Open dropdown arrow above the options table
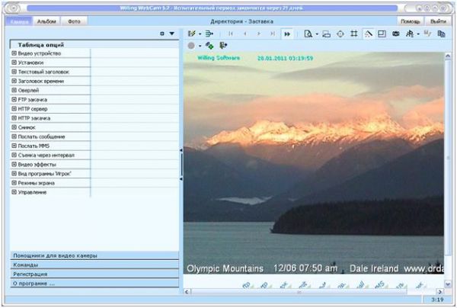This screenshot has width=457, height=308. coord(172,34)
